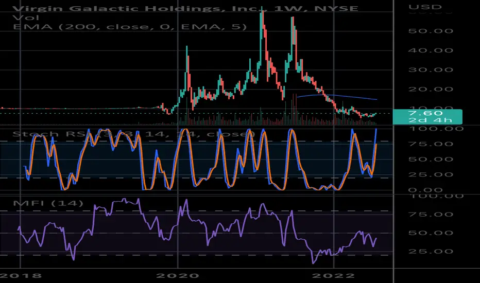Viewport: 480px width, 283px height.
Task: Click the 50.00 level on MFI axis
Action: (431, 233)
